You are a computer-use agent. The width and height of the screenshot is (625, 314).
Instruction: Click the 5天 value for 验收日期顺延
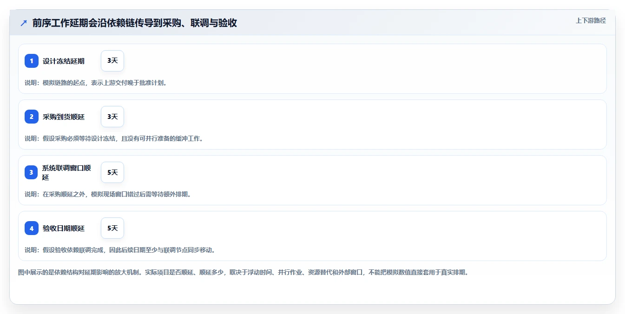[112, 228]
